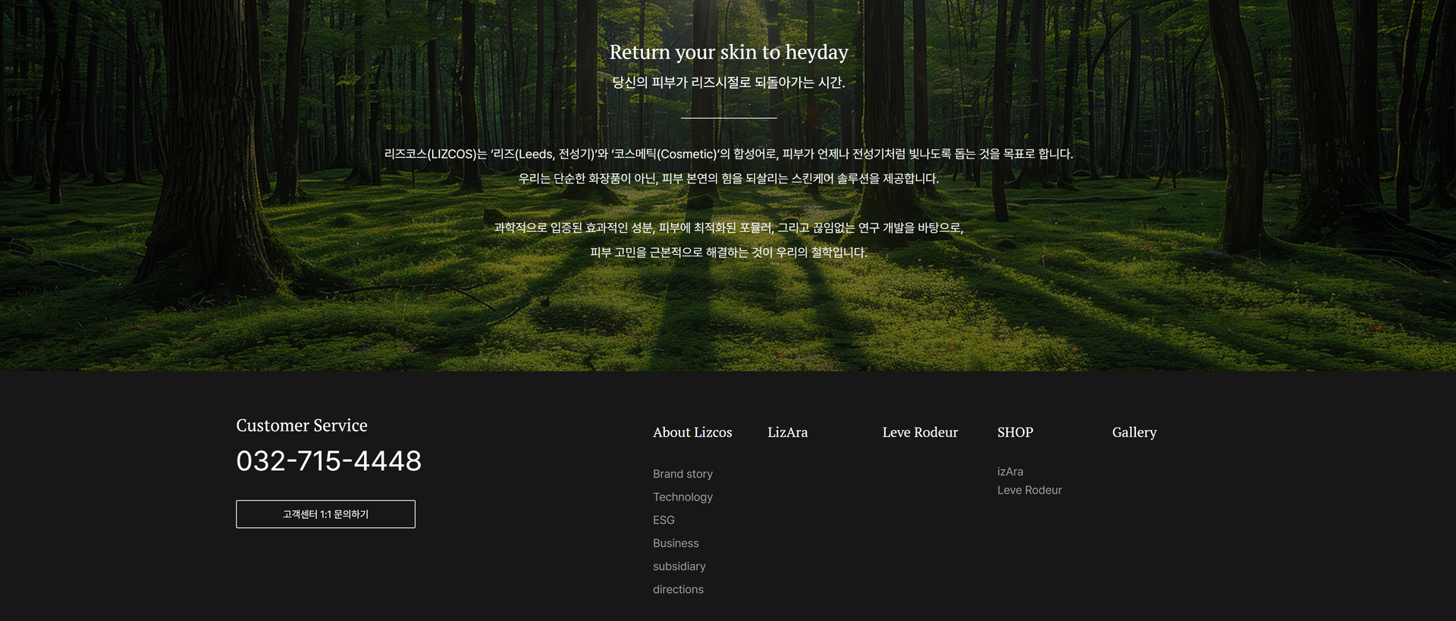This screenshot has height=621, width=1456.
Task: Go to Brand story link
Action: pos(682,474)
